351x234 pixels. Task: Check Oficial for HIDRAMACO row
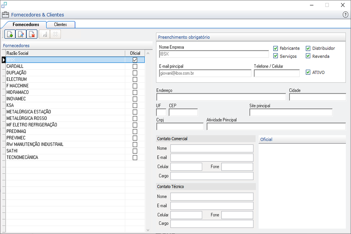click(x=135, y=92)
